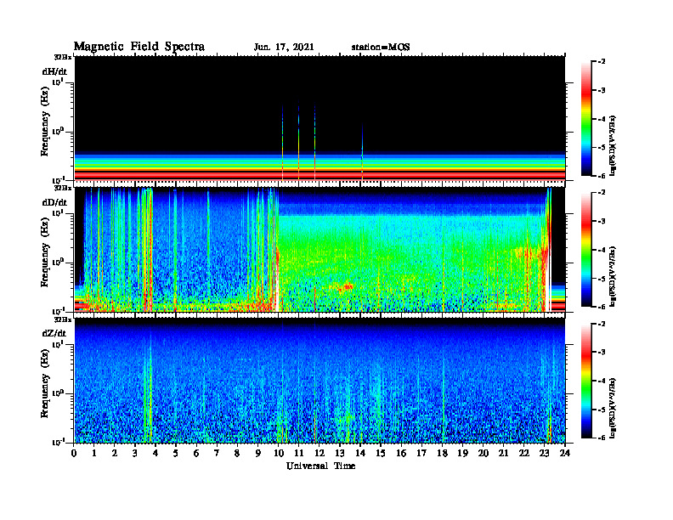Click the "-3" tick on the dD/dt color scale
673x520 pixels.
[x=601, y=222]
